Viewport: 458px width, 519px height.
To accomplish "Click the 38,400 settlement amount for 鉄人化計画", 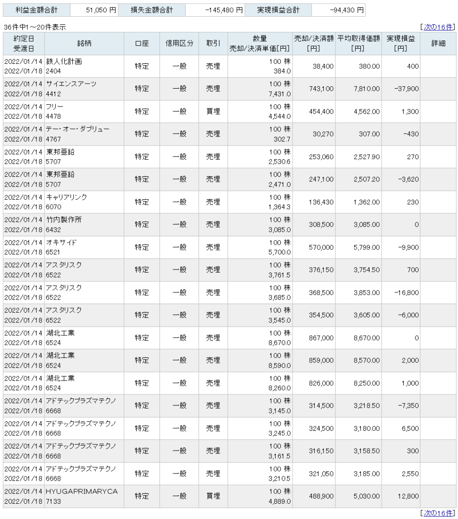I will 323,66.
